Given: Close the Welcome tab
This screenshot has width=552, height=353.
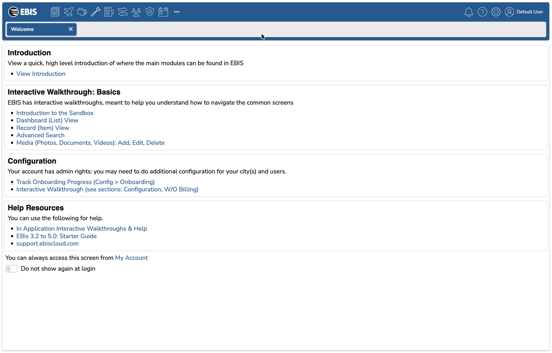Looking at the screenshot, I should 71,29.
